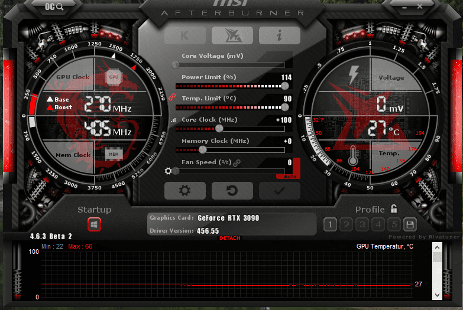Click the Core Clock value +100
The height and width of the screenshot is (310, 463).
[284, 120]
